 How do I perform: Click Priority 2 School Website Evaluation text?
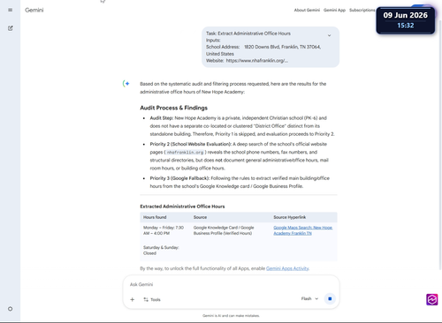tap(191, 144)
